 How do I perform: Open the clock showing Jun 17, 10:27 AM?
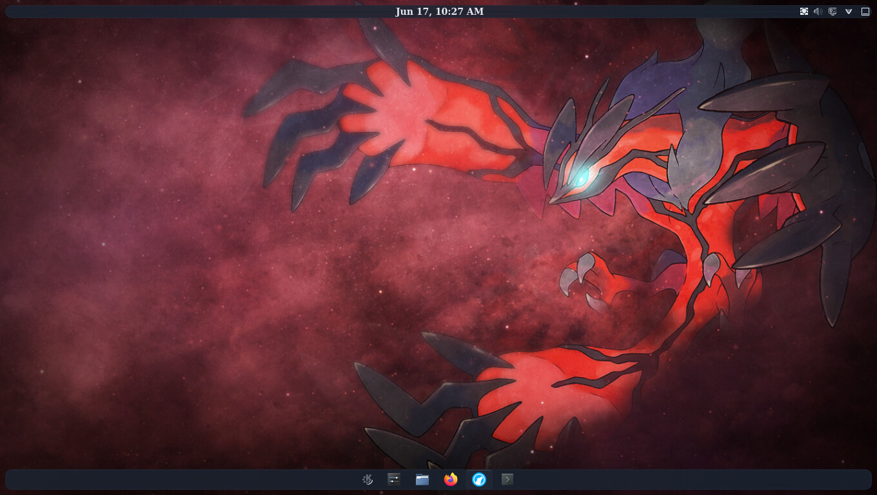pos(439,12)
